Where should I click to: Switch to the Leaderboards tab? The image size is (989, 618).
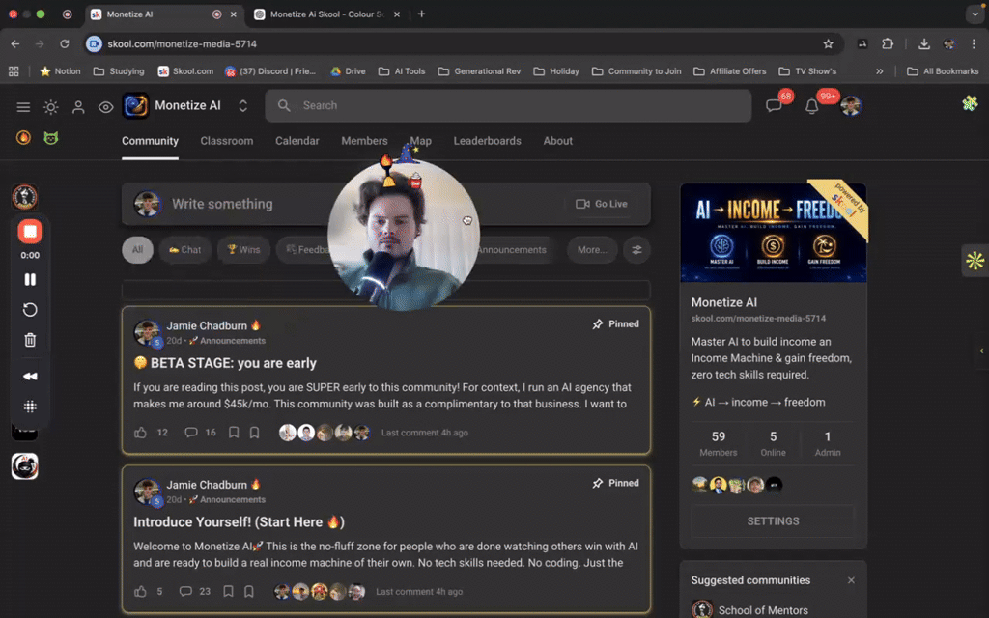487,141
